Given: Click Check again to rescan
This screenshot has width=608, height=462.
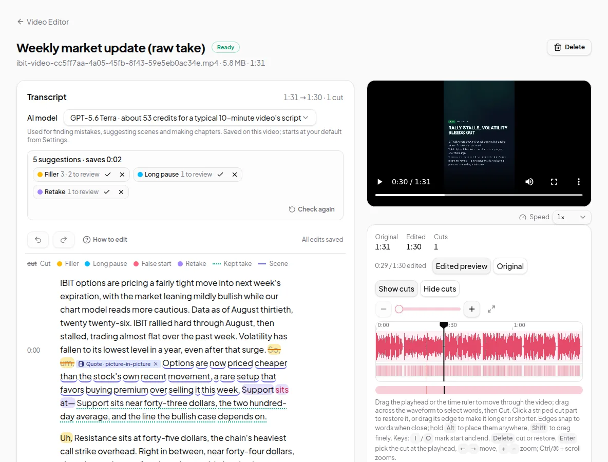Looking at the screenshot, I should pos(312,209).
